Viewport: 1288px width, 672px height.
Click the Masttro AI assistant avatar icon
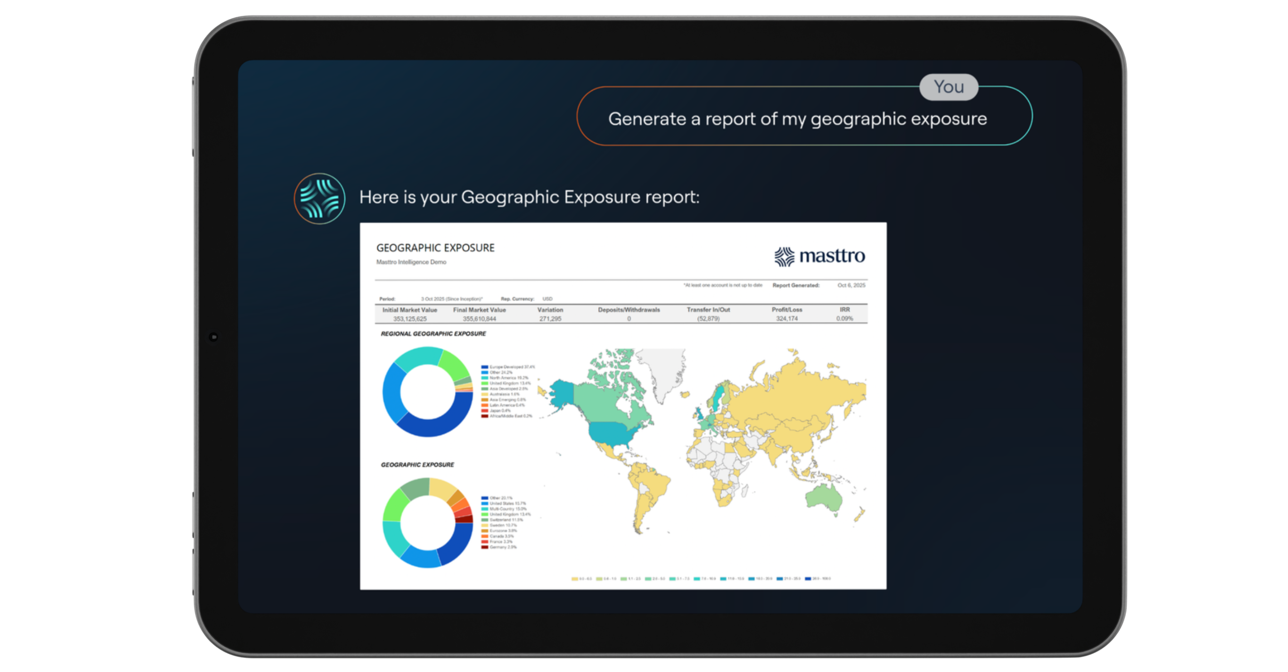coord(319,198)
